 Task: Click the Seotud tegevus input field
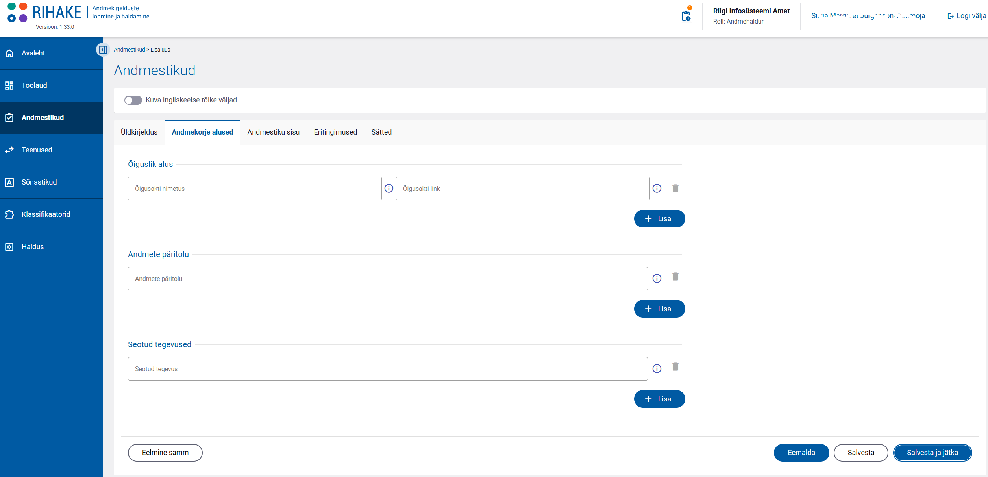388,369
